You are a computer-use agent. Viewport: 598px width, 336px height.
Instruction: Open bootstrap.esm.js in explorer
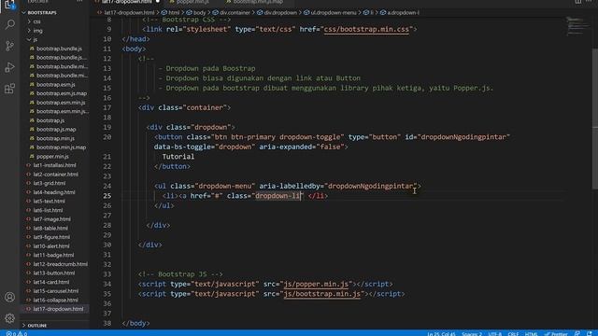coord(56,85)
